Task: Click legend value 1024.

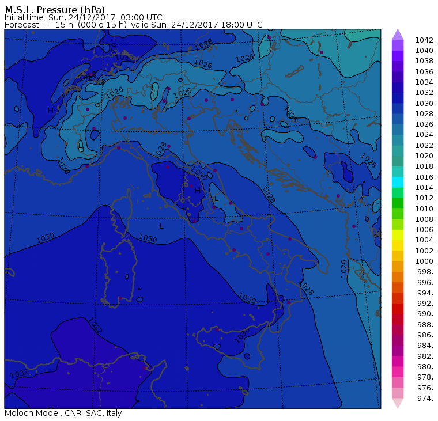Action: (x=425, y=135)
